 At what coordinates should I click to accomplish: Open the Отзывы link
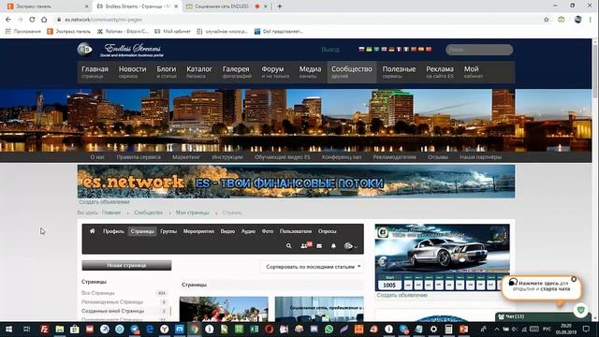click(438, 157)
